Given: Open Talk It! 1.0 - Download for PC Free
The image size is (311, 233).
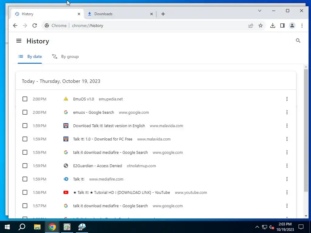Looking at the screenshot, I should click(103, 139).
